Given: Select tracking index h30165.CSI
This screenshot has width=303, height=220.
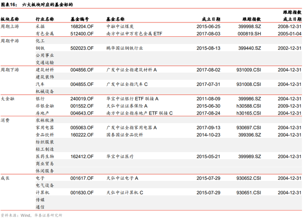Looking at the screenshot, I should 249,113.
